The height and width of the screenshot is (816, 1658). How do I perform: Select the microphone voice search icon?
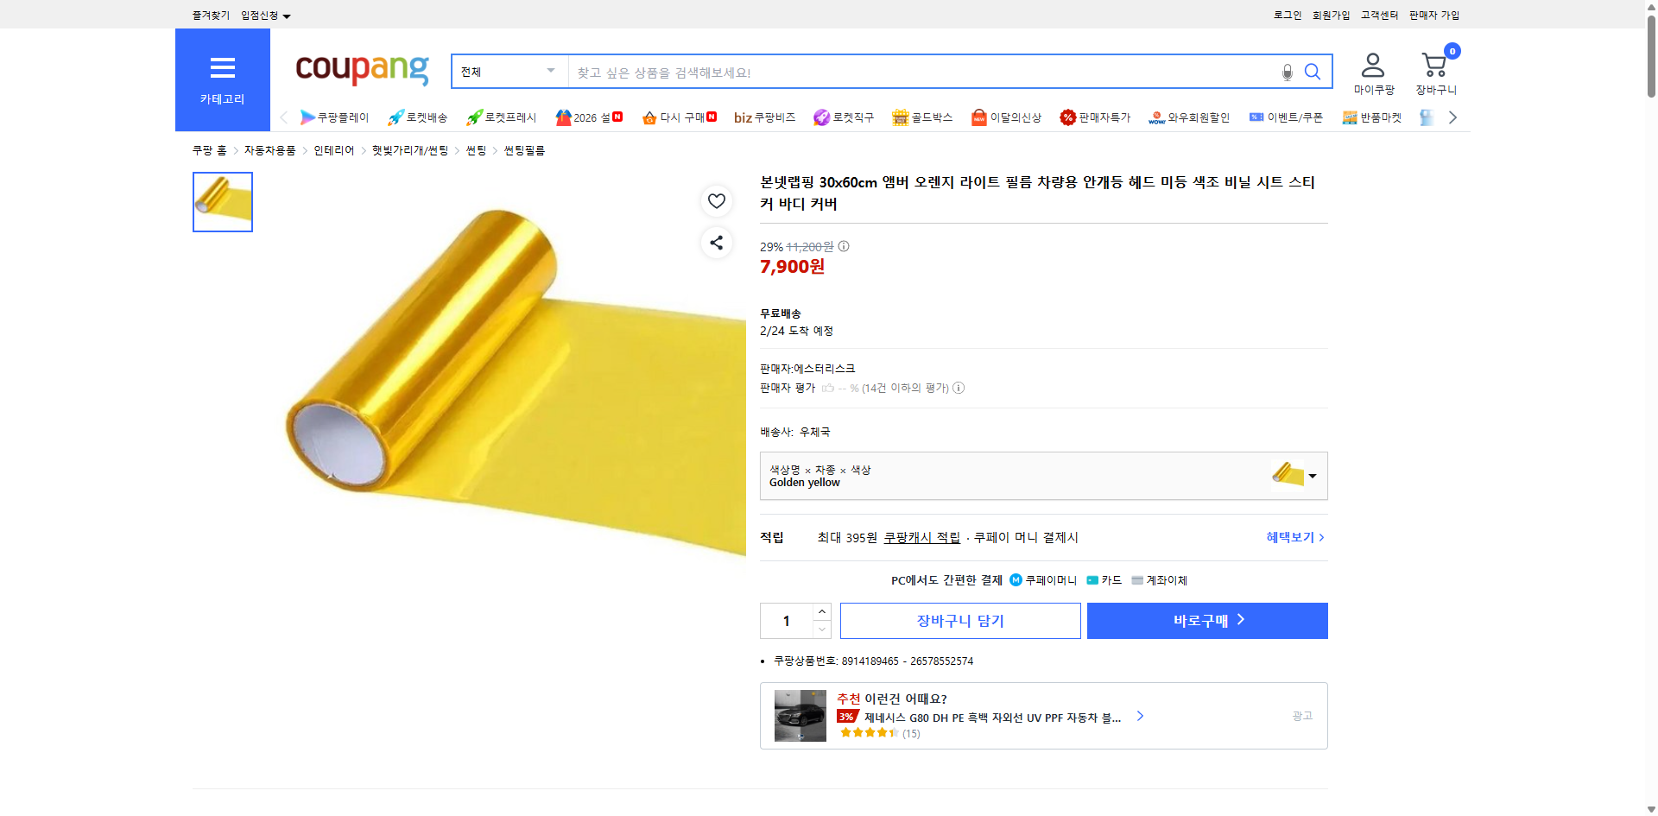[x=1287, y=73]
